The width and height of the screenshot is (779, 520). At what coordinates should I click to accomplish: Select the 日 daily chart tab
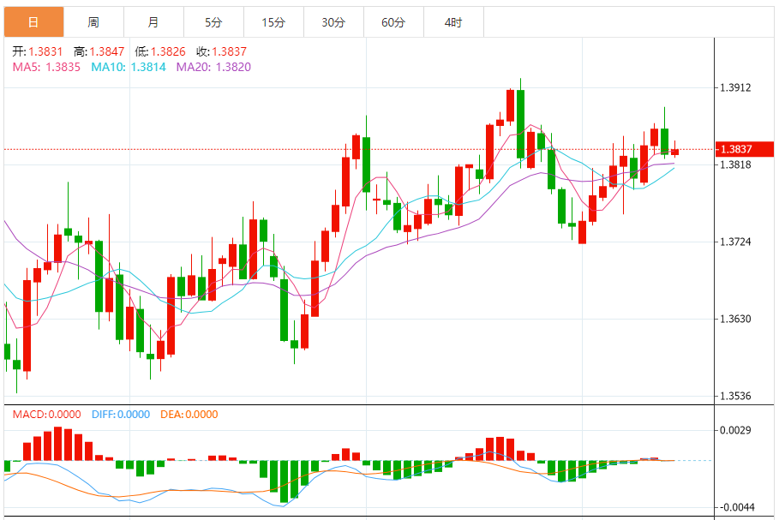tap(33, 22)
